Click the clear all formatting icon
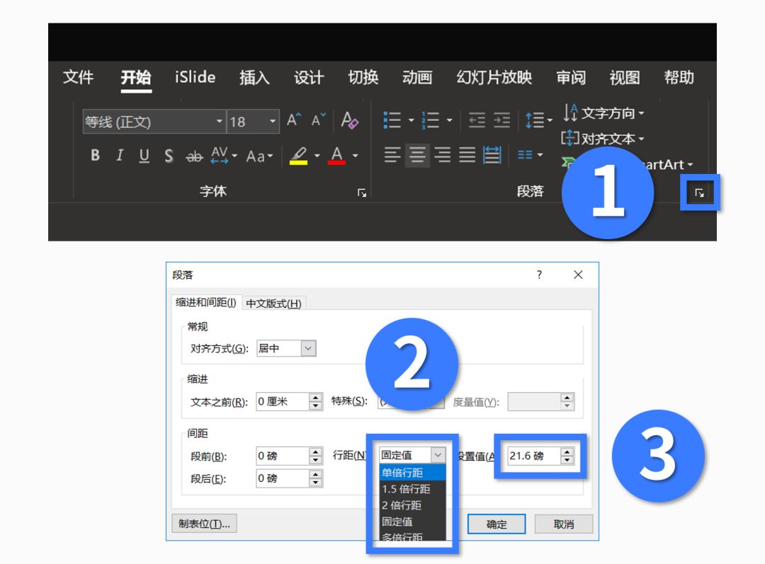This screenshot has width=765, height=564. [349, 121]
